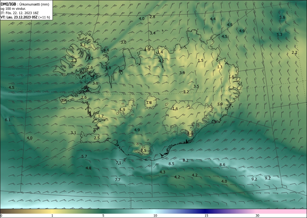Click the 8.5 value on the map
The width and height of the screenshot is (307, 218).
[171, 164]
